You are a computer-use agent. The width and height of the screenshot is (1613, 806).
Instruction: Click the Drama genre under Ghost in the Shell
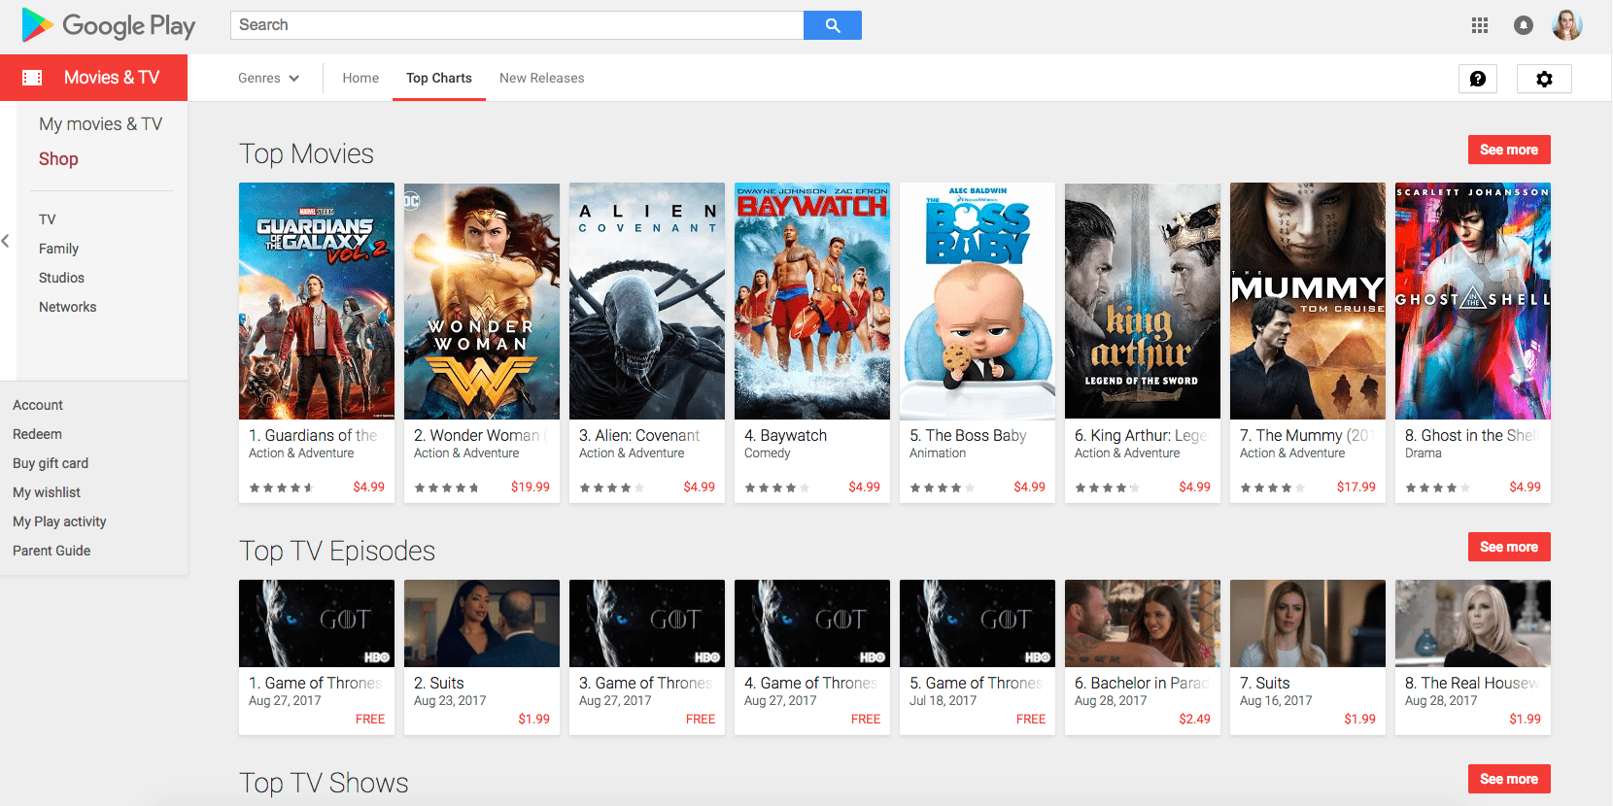point(1424,453)
